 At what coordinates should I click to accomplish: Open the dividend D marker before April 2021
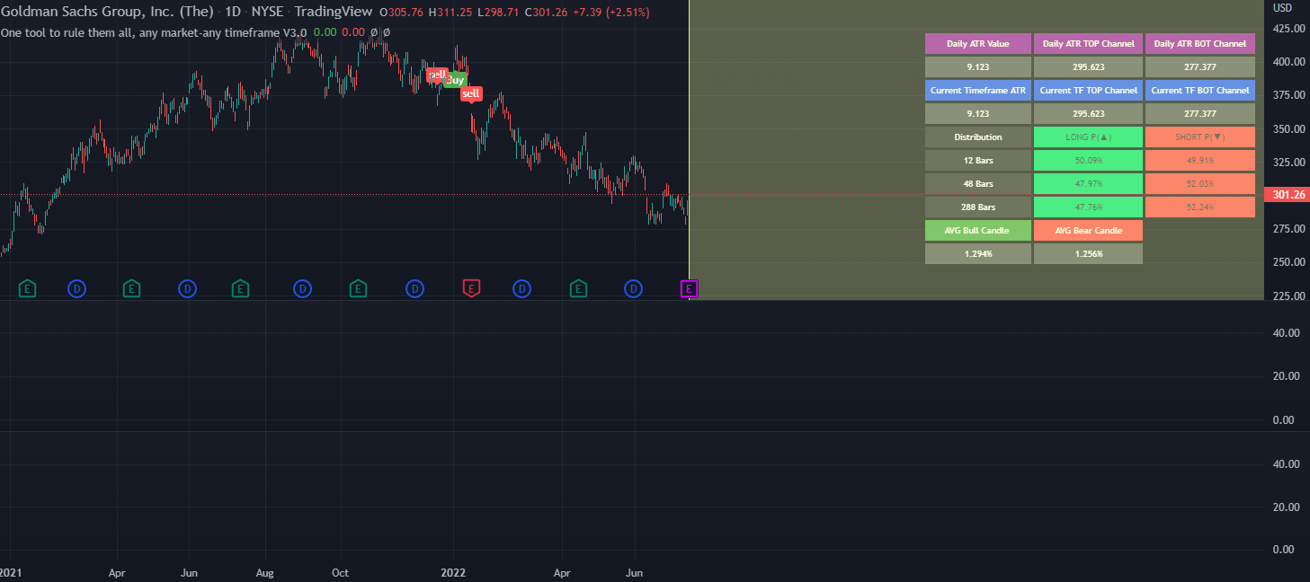77,288
